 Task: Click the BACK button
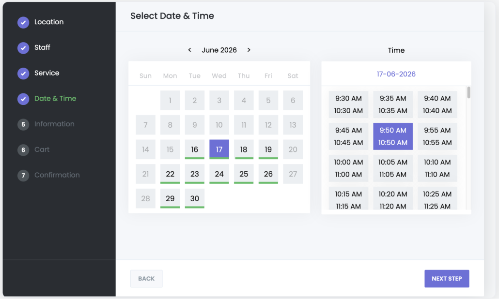click(146, 279)
